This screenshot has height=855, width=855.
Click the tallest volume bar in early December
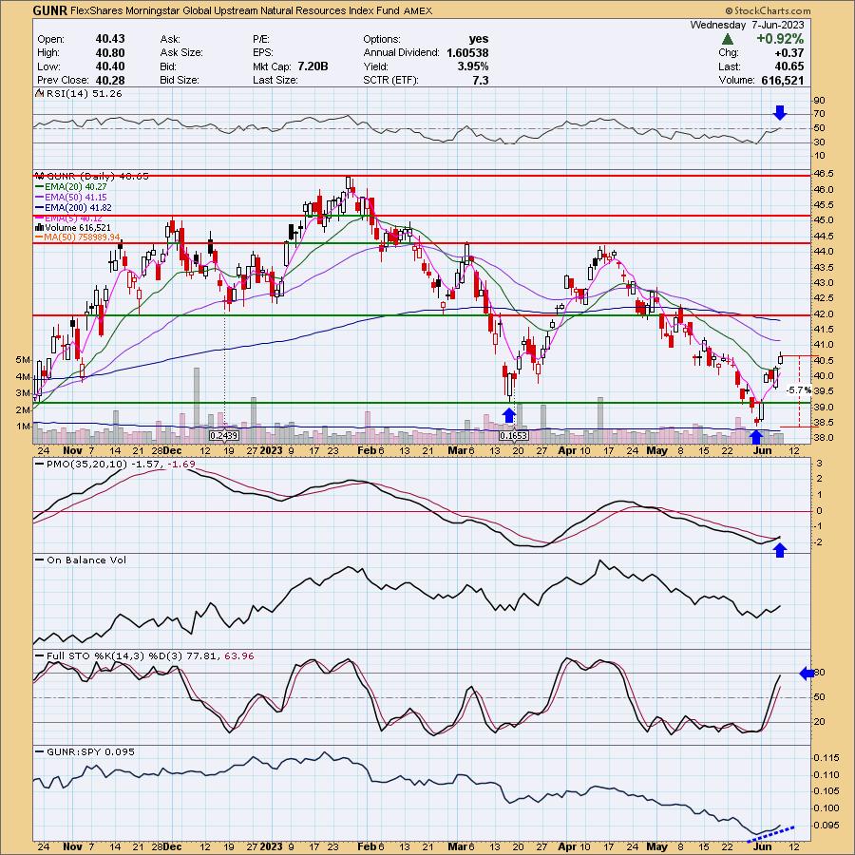click(x=197, y=406)
